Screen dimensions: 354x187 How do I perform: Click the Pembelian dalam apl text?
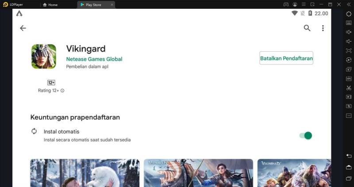pyautogui.click(x=87, y=67)
